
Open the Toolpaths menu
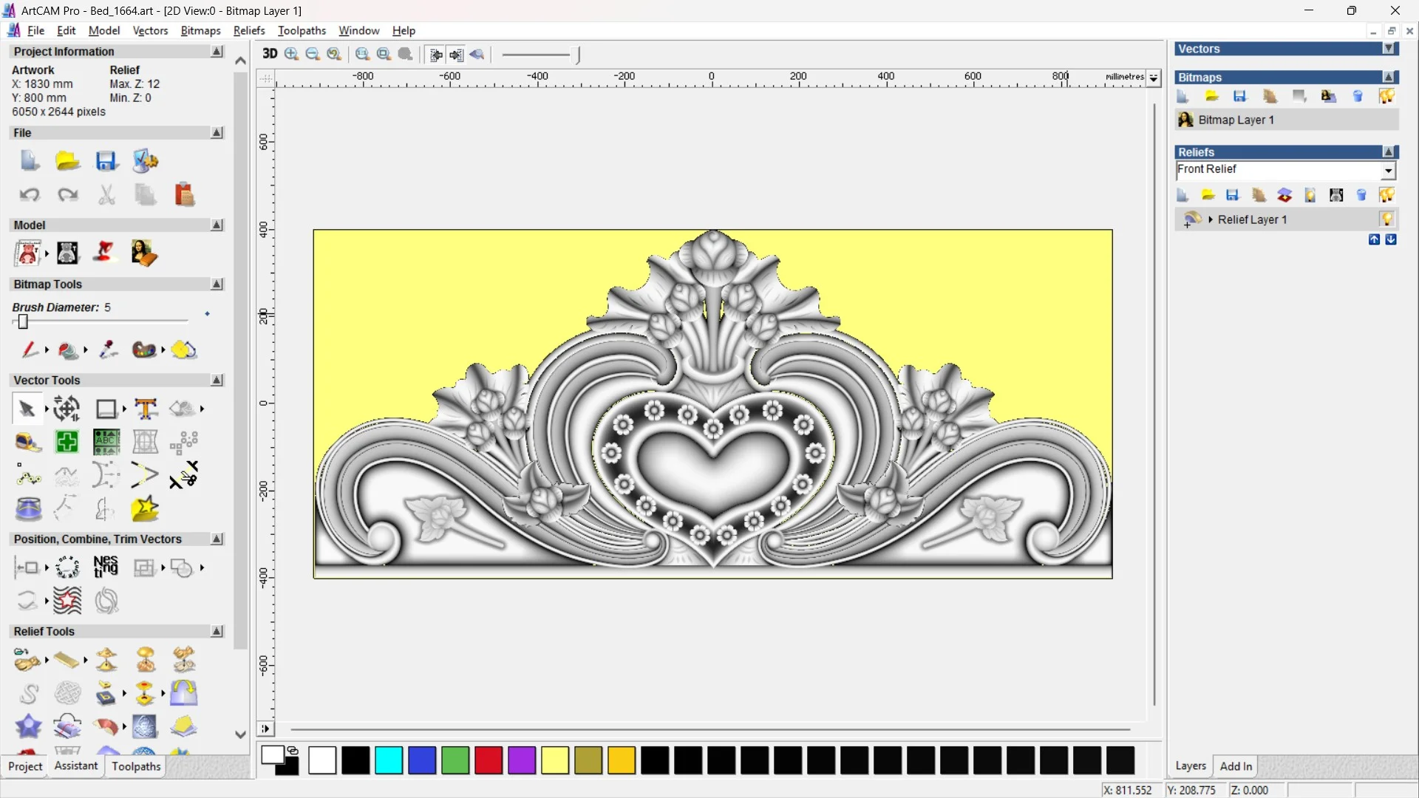(302, 30)
